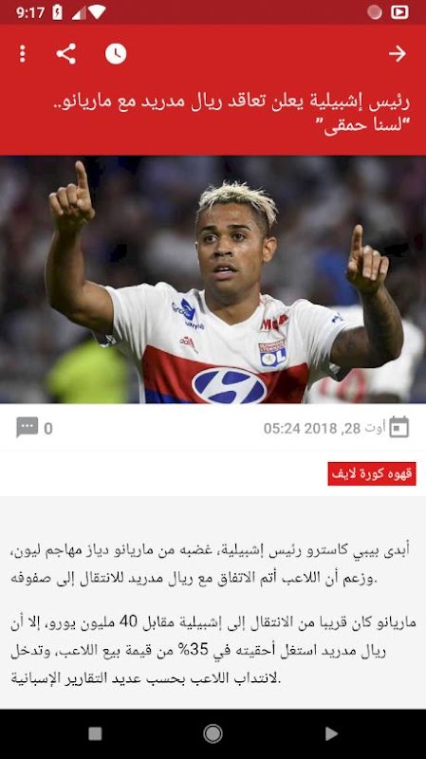Tap the publication date 28, 2018 05:24
This screenshot has width=426, height=759.
[324, 429]
